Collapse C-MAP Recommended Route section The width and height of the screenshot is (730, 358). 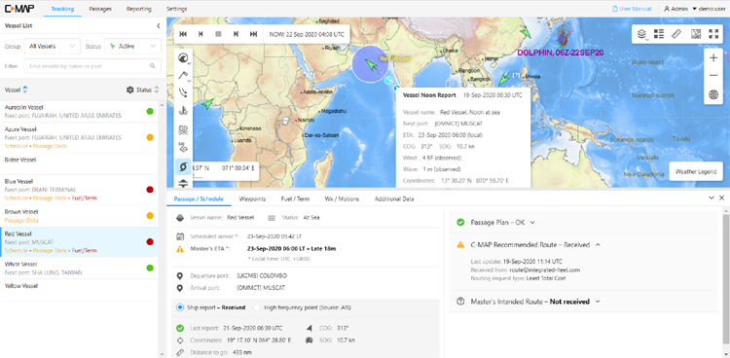click(598, 244)
